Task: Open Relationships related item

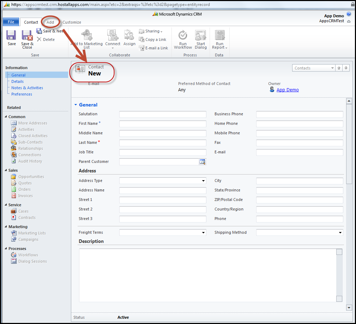Action: pos(27,148)
